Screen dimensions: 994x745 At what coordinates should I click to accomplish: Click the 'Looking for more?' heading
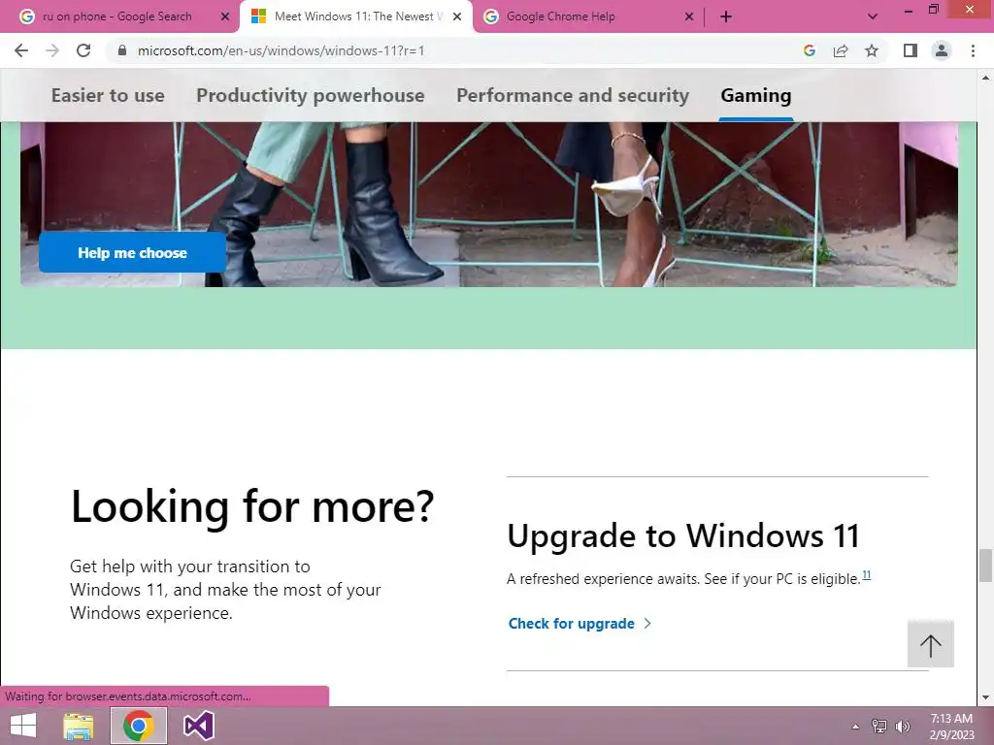[x=252, y=506]
